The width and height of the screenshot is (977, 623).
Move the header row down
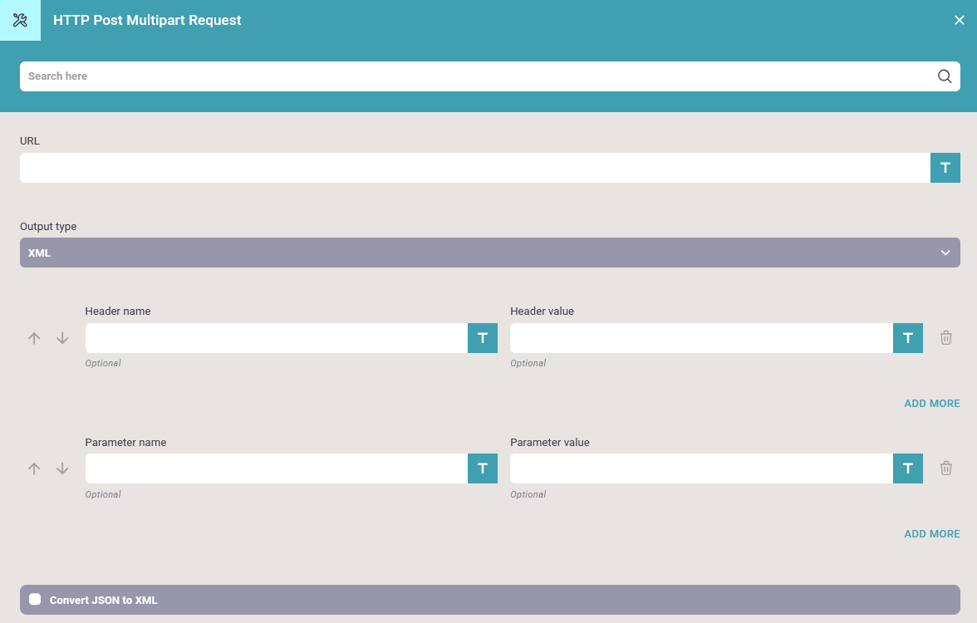tap(62, 338)
